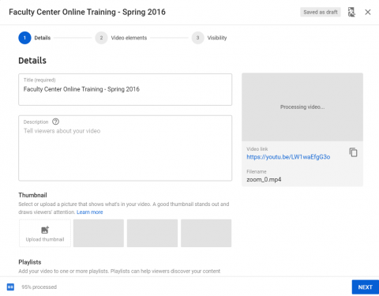379x296 pixels.
Task: Click the NEXT button
Action: coord(366,287)
